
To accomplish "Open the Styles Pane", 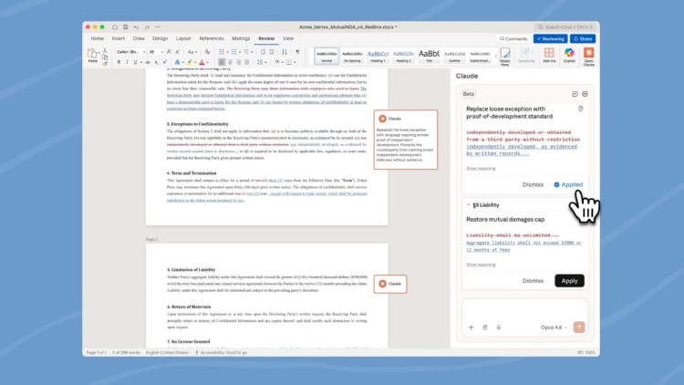I will coord(504,56).
